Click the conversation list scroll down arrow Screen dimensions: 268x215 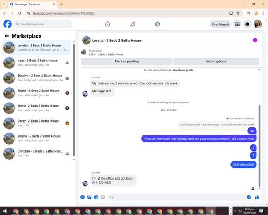pos(74,159)
